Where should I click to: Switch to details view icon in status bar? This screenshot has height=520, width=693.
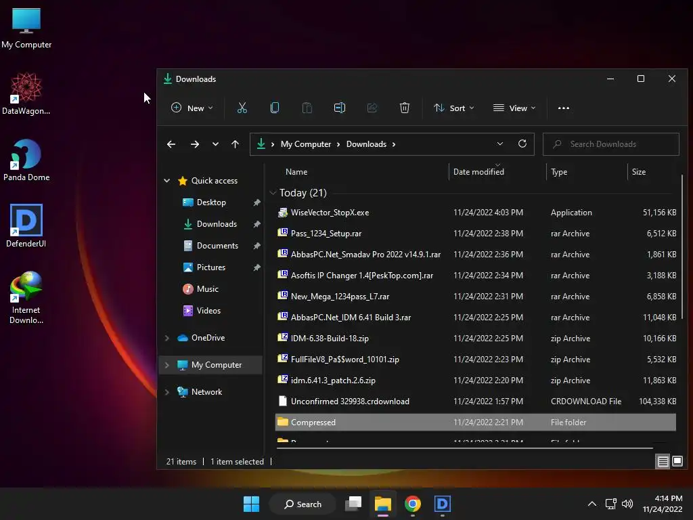pos(663,462)
